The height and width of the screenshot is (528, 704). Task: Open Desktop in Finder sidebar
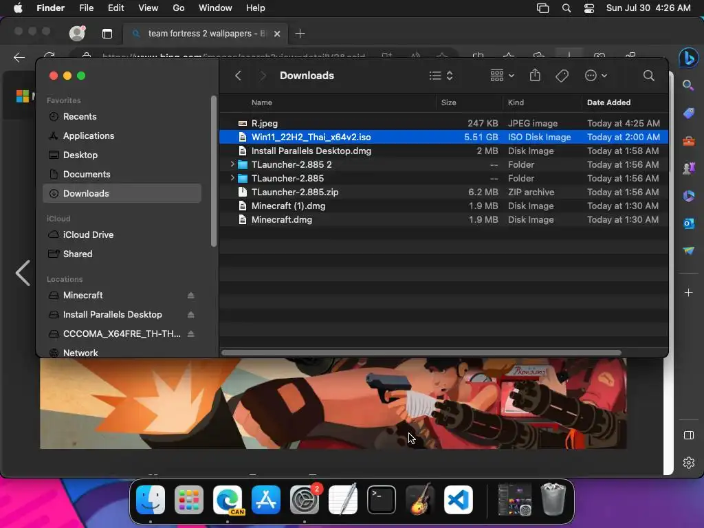(122, 155)
